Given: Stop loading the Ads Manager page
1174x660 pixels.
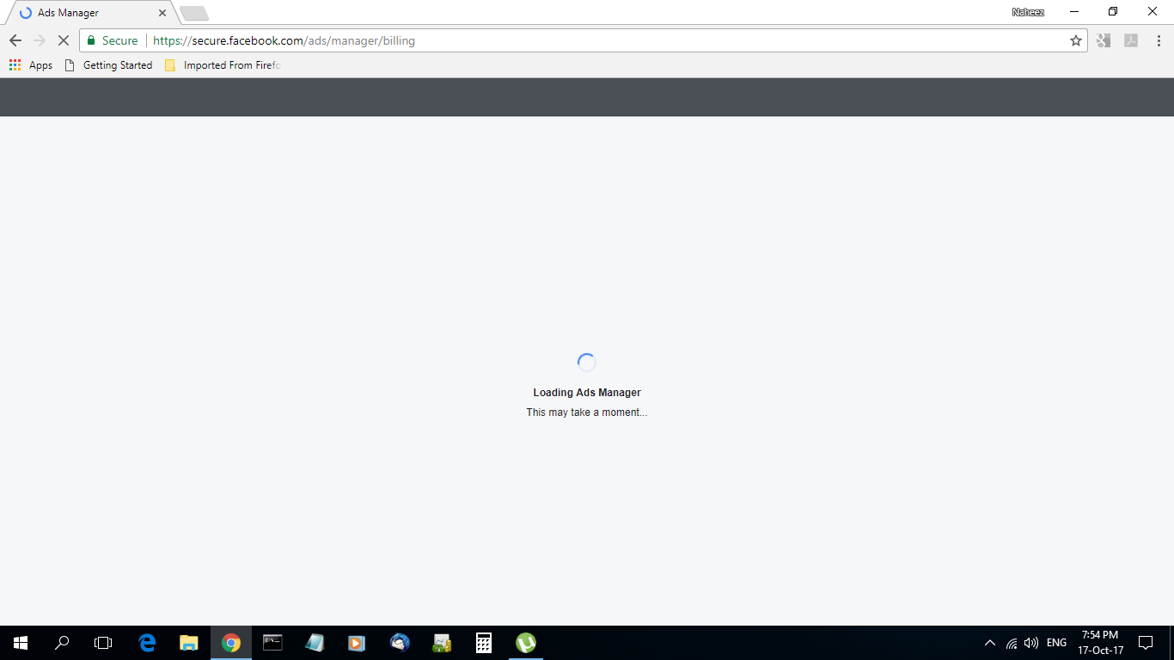Looking at the screenshot, I should (x=63, y=40).
